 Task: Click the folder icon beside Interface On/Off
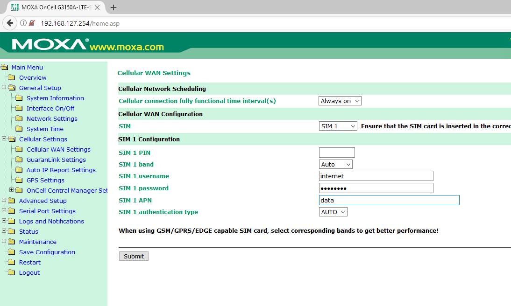(x=19, y=108)
